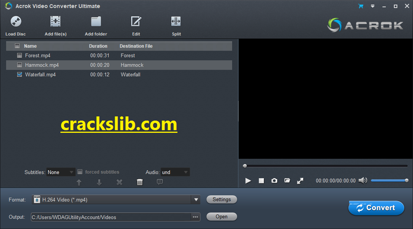413x229 pixels.
Task: Click the Acrok app logo in title bar
Action: pos(8,6)
